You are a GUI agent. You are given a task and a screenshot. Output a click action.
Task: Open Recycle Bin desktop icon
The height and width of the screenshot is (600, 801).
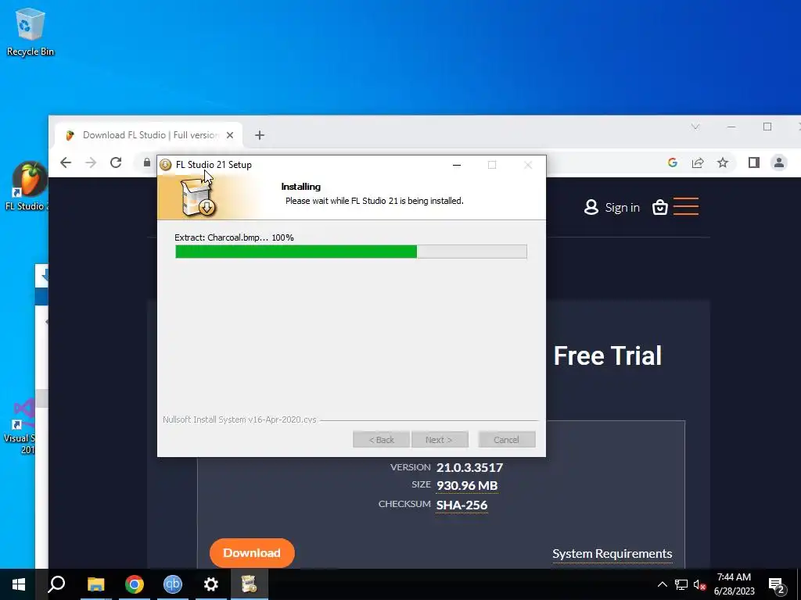[31, 31]
